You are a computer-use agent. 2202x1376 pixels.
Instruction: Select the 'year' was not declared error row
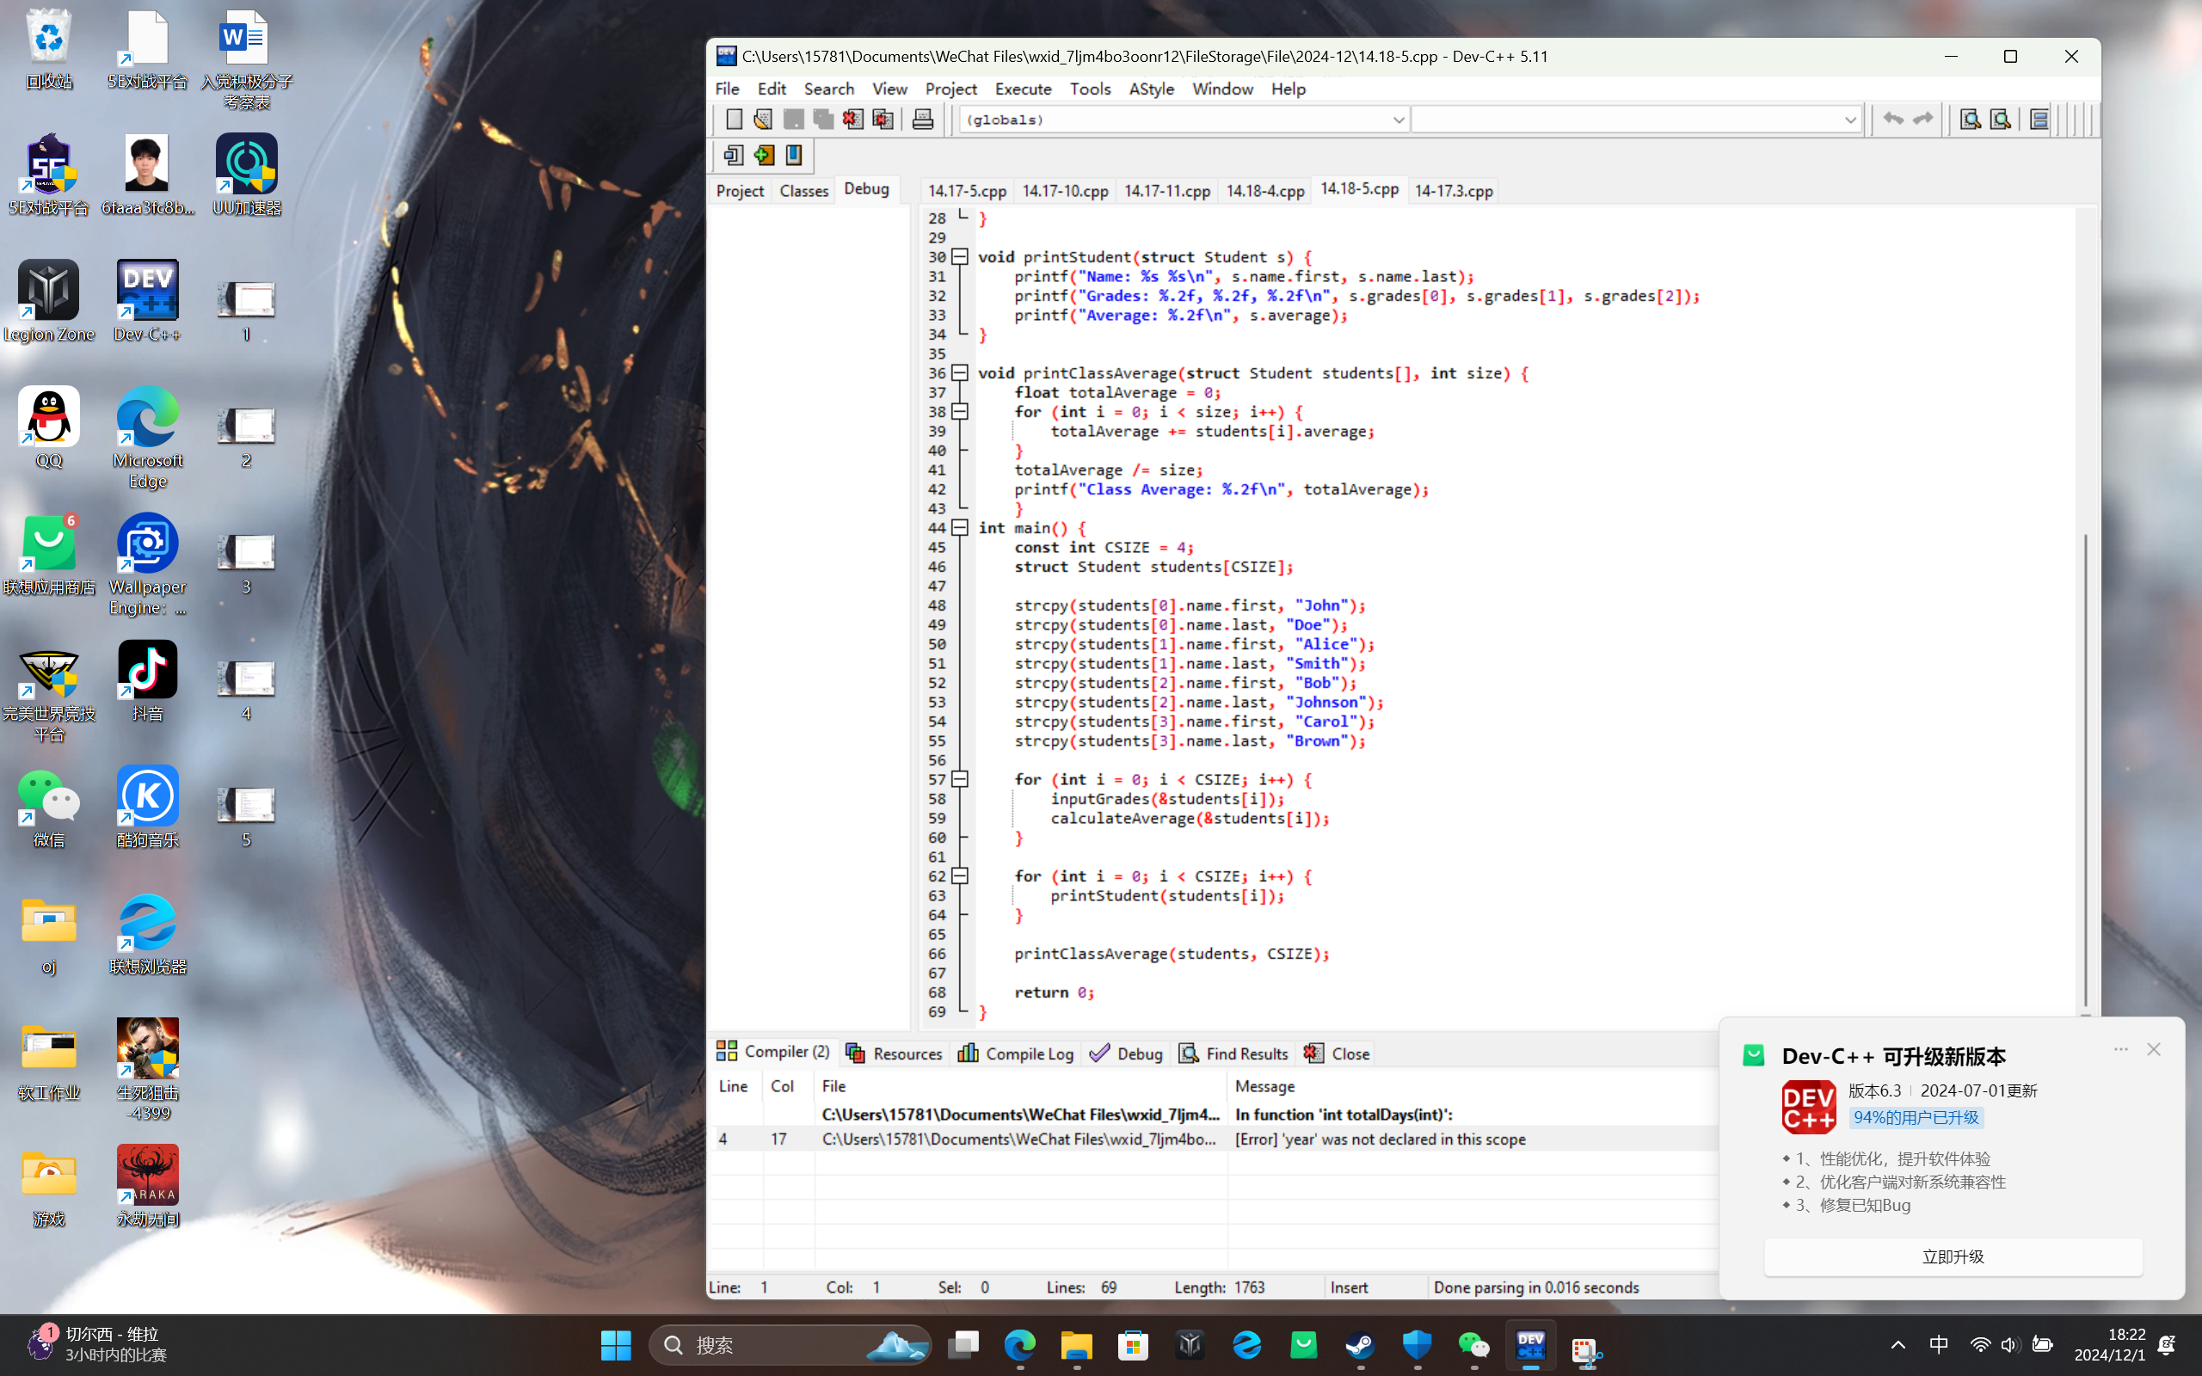coord(1214,1139)
